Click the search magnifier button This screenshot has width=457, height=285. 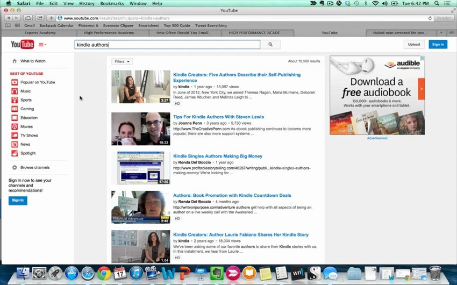pos(270,45)
